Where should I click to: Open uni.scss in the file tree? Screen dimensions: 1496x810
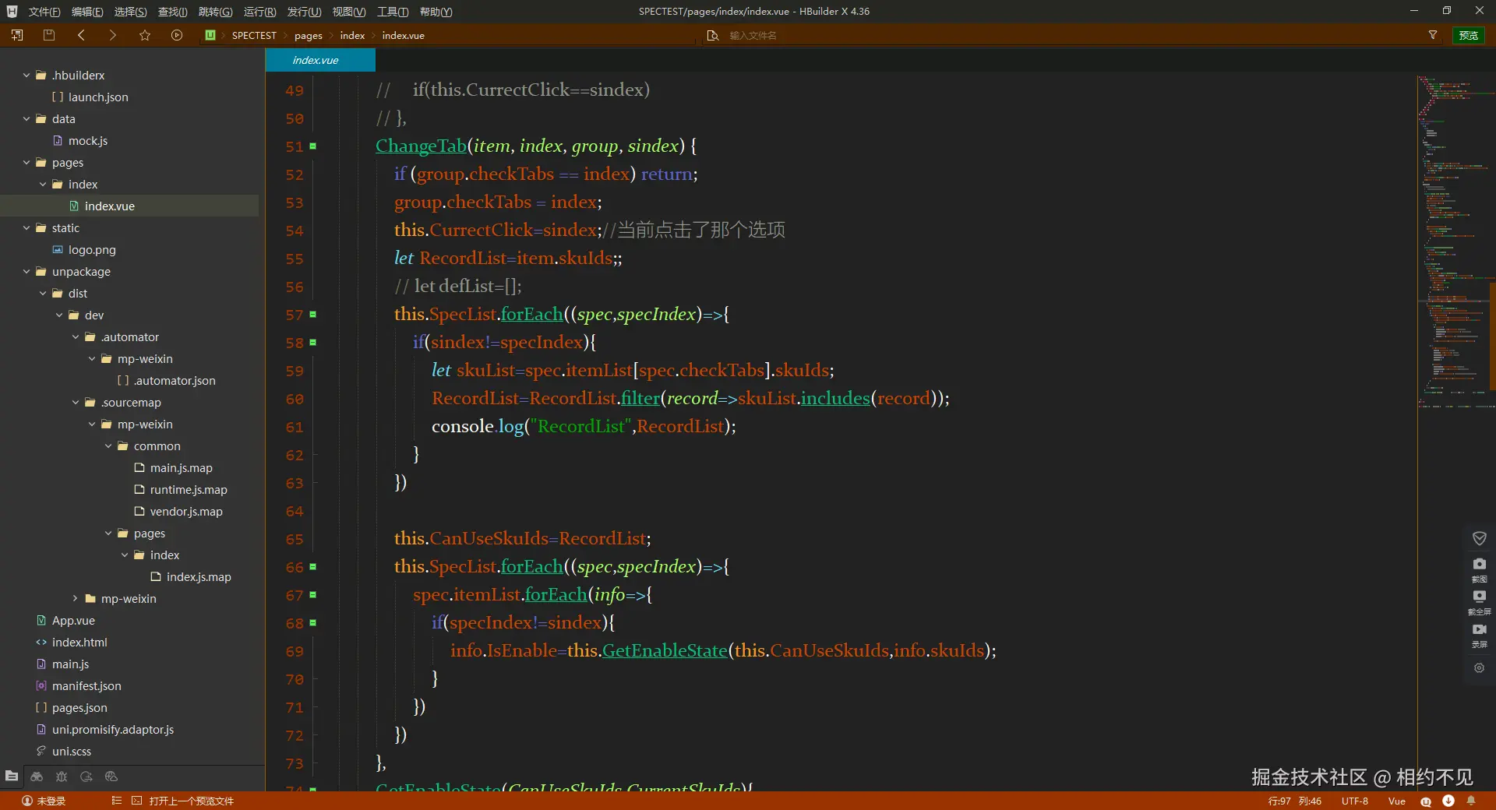pyautogui.click(x=72, y=751)
